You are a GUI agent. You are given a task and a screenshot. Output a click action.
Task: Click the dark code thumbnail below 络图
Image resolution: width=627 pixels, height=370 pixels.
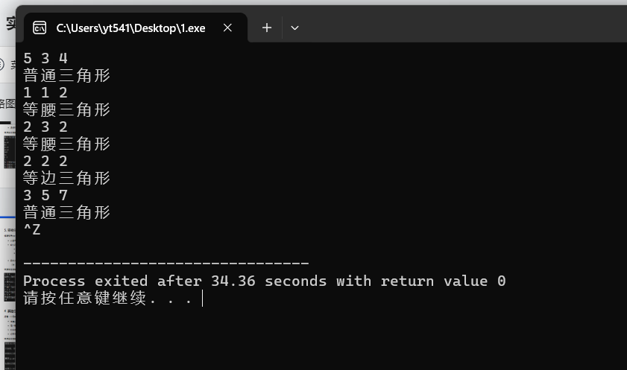coord(9,152)
